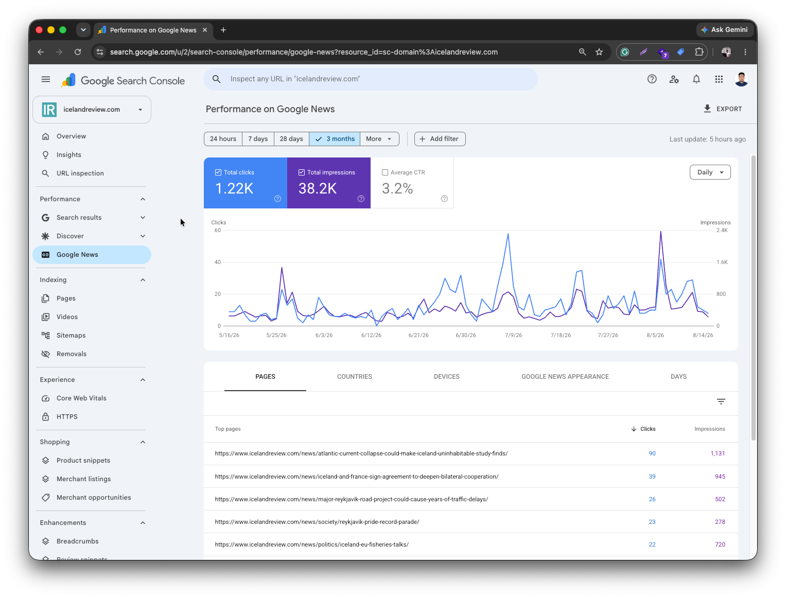Bookmark this page with the star icon

(599, 52)
